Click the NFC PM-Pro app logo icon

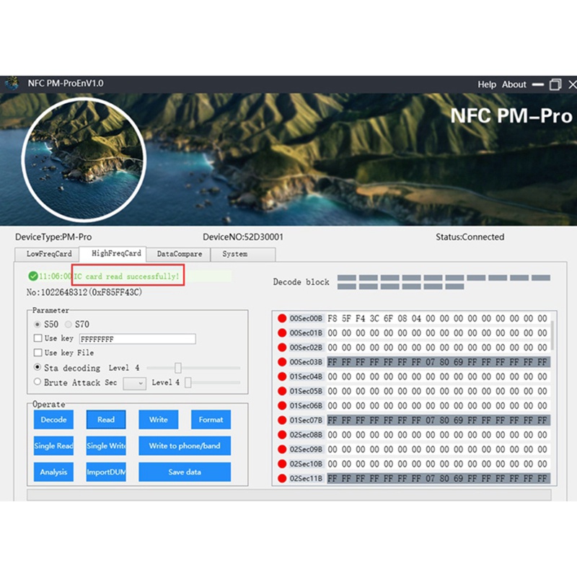pyautogui.click(x=12, y=84)
